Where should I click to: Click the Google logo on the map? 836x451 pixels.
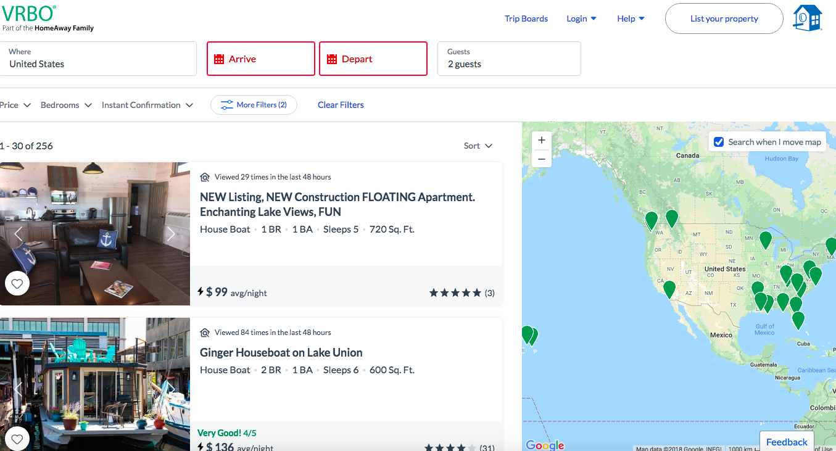pyautogui.click(x=545, y=445)
